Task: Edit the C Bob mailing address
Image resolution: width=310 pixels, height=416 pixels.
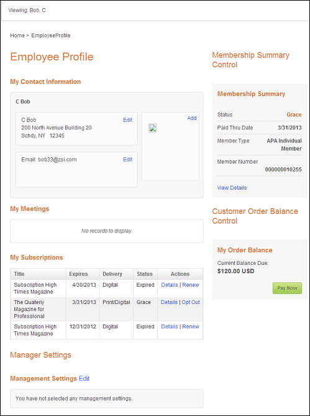Action: click(128, 120)
